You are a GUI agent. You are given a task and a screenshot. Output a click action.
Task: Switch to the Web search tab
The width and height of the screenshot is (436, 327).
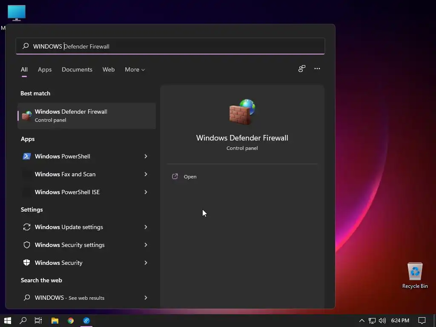click(109, 69)
